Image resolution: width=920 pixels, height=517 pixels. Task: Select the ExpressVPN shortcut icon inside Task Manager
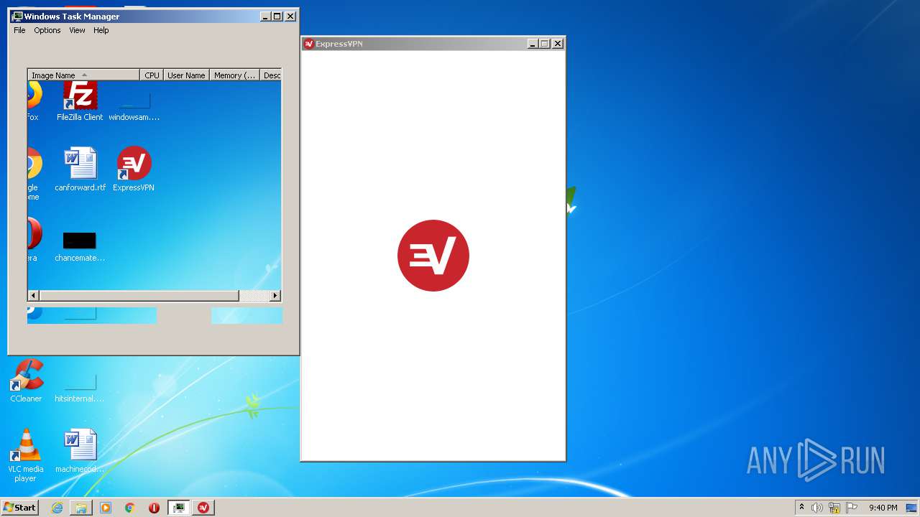134,169
